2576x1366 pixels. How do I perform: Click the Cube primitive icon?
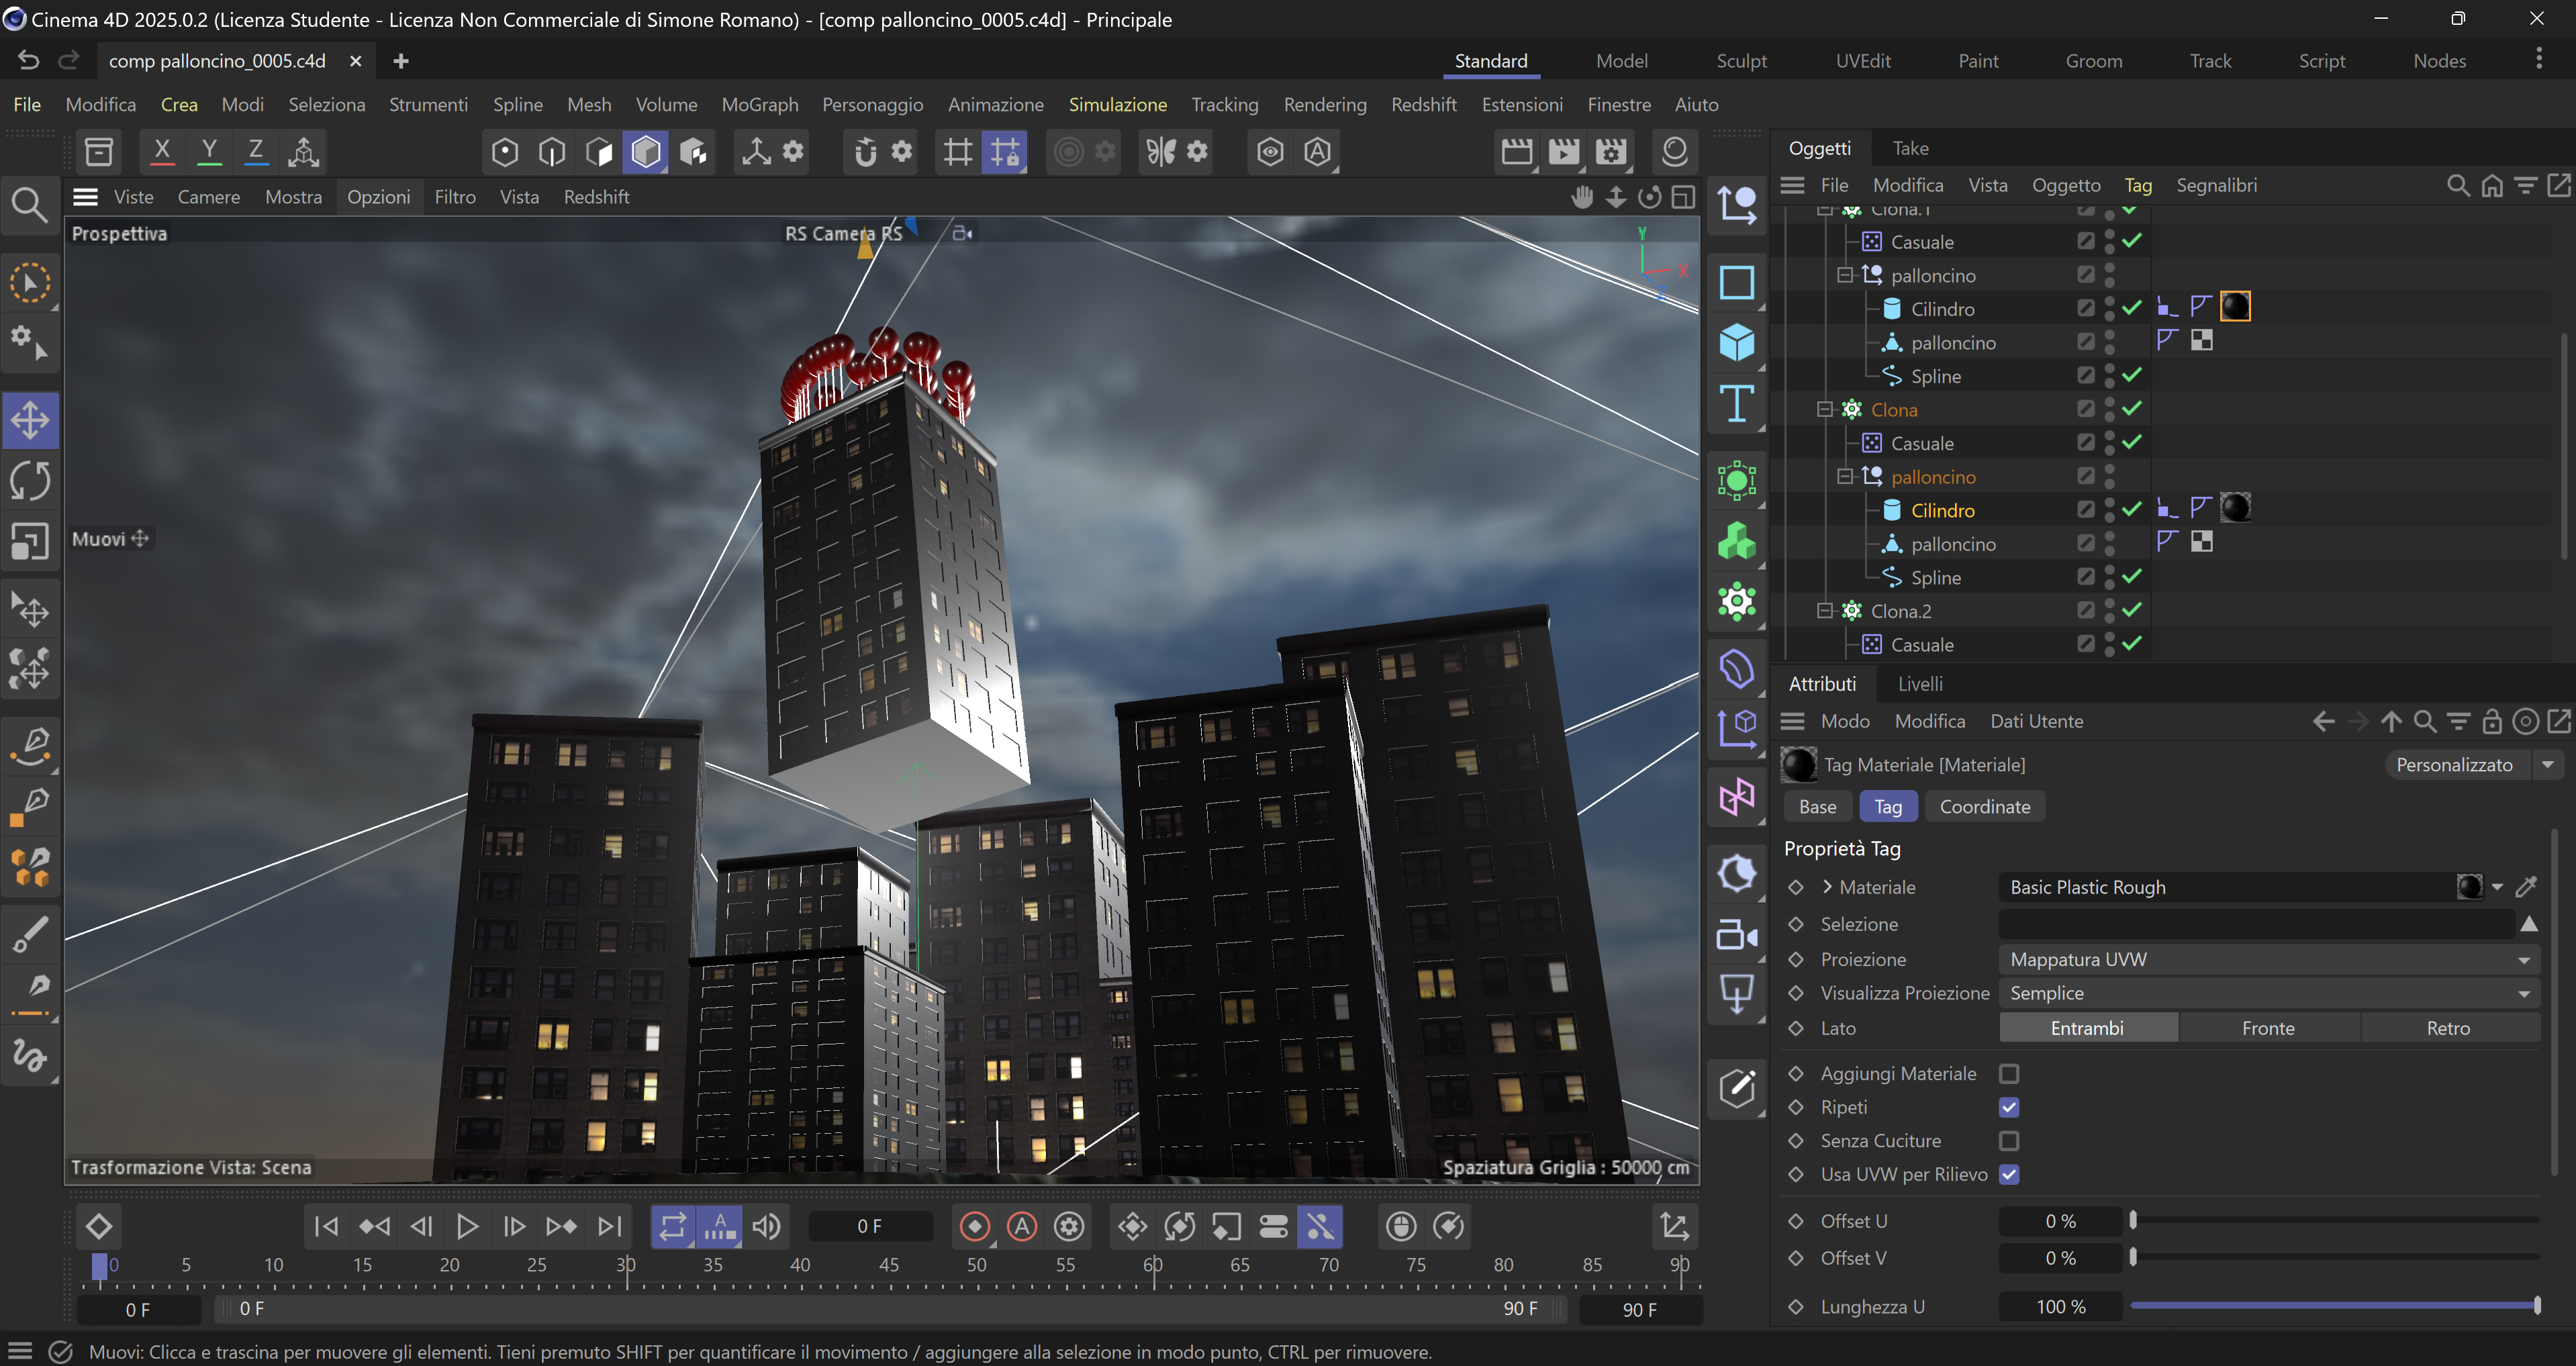point(1737,343)
